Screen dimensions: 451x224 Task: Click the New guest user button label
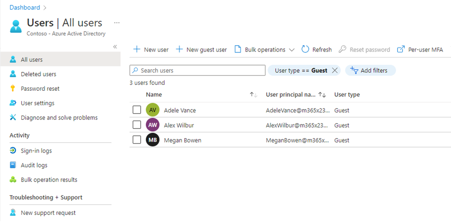206,50
